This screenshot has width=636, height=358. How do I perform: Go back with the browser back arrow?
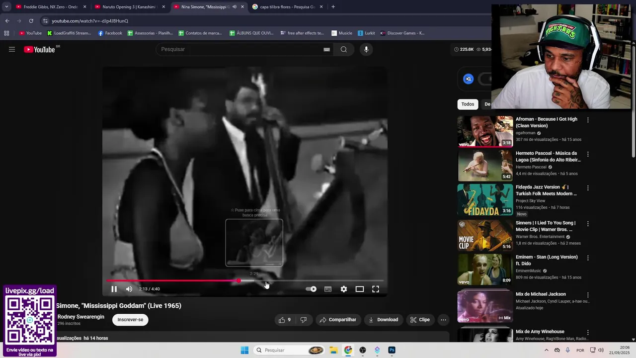[x=7, y=21]
